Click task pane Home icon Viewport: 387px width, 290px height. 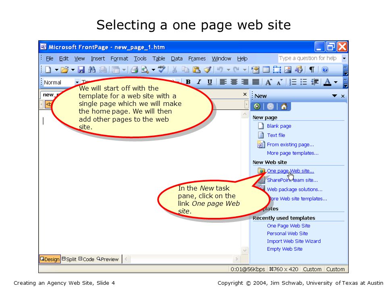pos(284,106)
